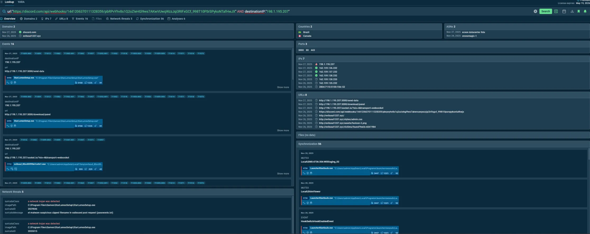Screen dimensions: 590x234
Task: Click the download results icon
Action: pyautogui.click(x=572, y=11)
